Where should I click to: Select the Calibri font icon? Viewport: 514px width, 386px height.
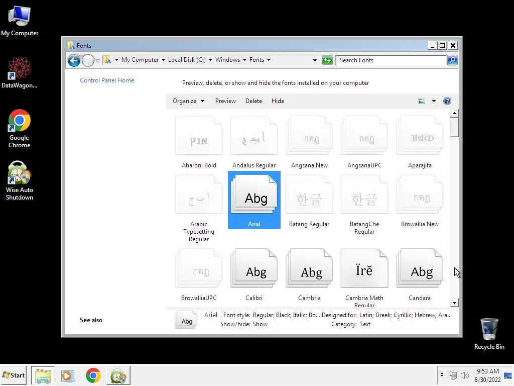(253, 268)
